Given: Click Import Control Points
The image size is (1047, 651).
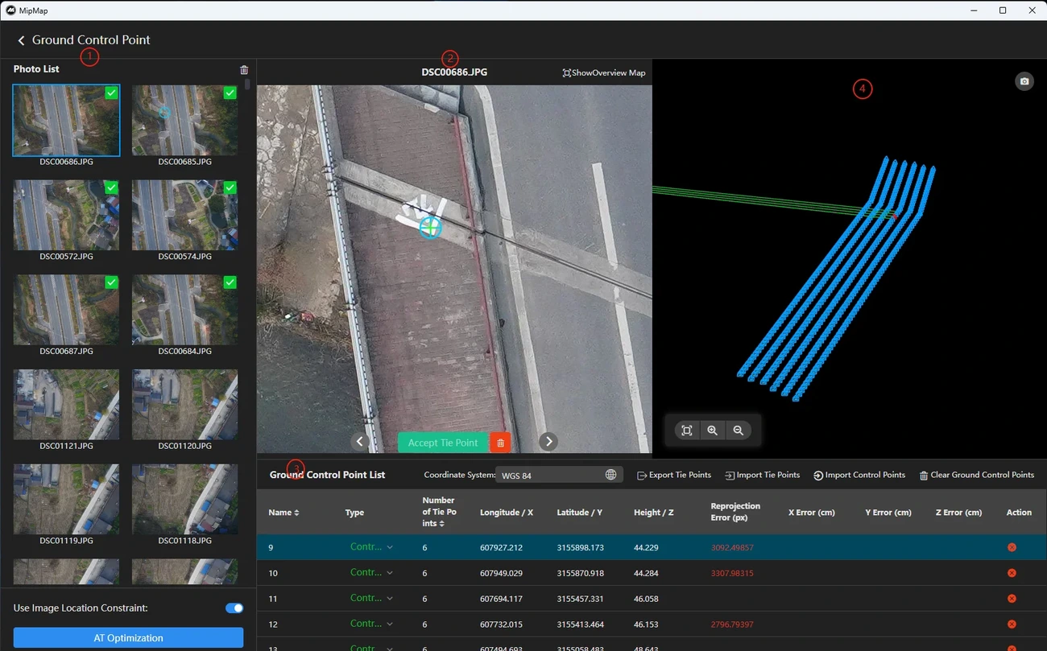Looking at the screenshot, I should pyautogui.click(x=859, y=475).
